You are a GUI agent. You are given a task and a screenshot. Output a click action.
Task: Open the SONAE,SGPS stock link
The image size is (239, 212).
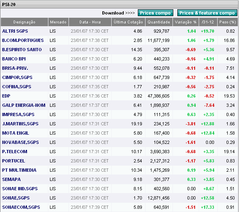(x=16, y=198)
